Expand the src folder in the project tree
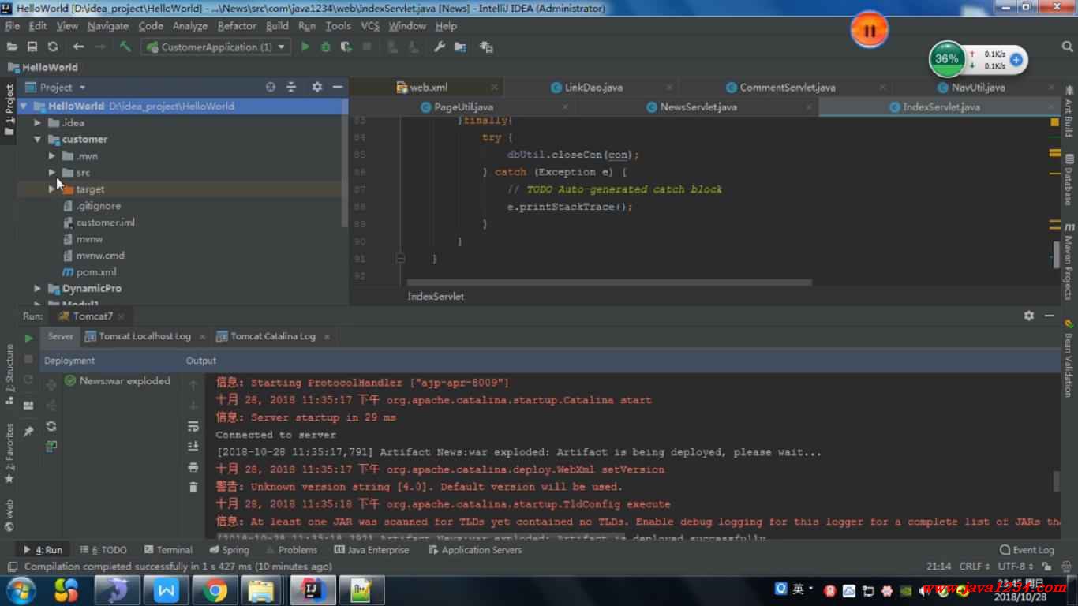Viewport: 1078px width, 606px height. click(52, 172)
